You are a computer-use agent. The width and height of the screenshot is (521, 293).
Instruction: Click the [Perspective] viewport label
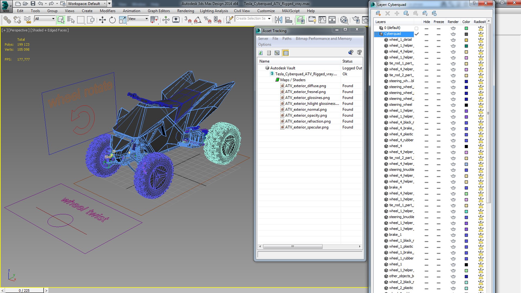pyautogui.click(x=19, y=30)
